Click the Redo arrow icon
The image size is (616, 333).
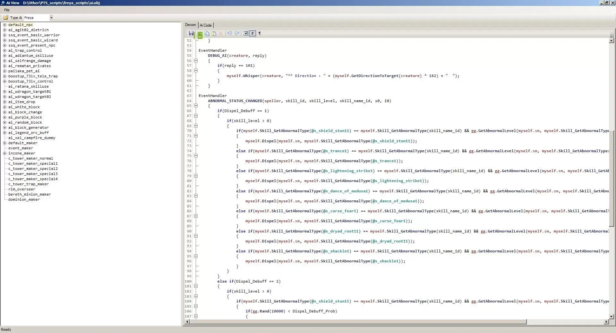coord(237,33)
